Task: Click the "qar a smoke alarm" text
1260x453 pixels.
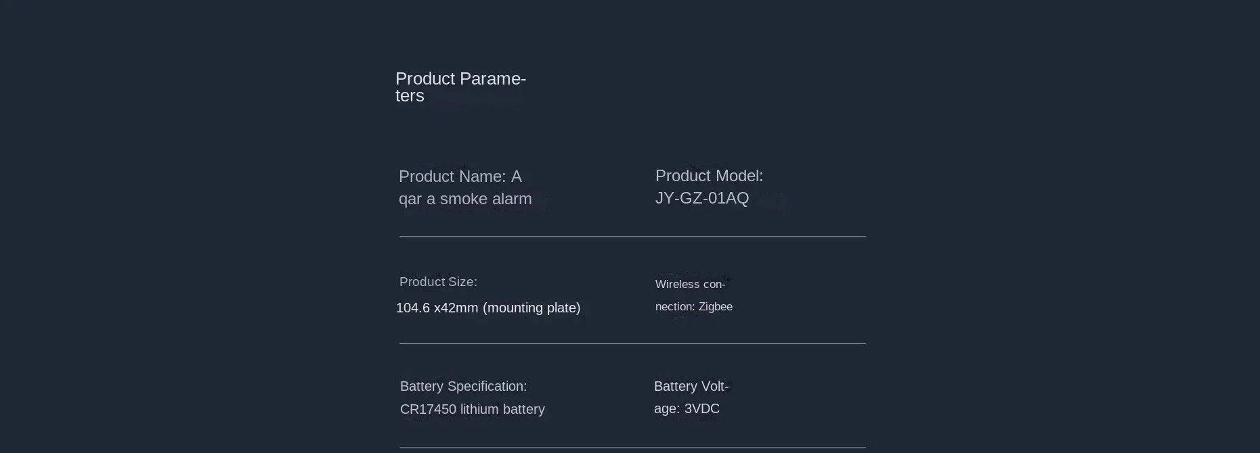Action: coord(465,199)
